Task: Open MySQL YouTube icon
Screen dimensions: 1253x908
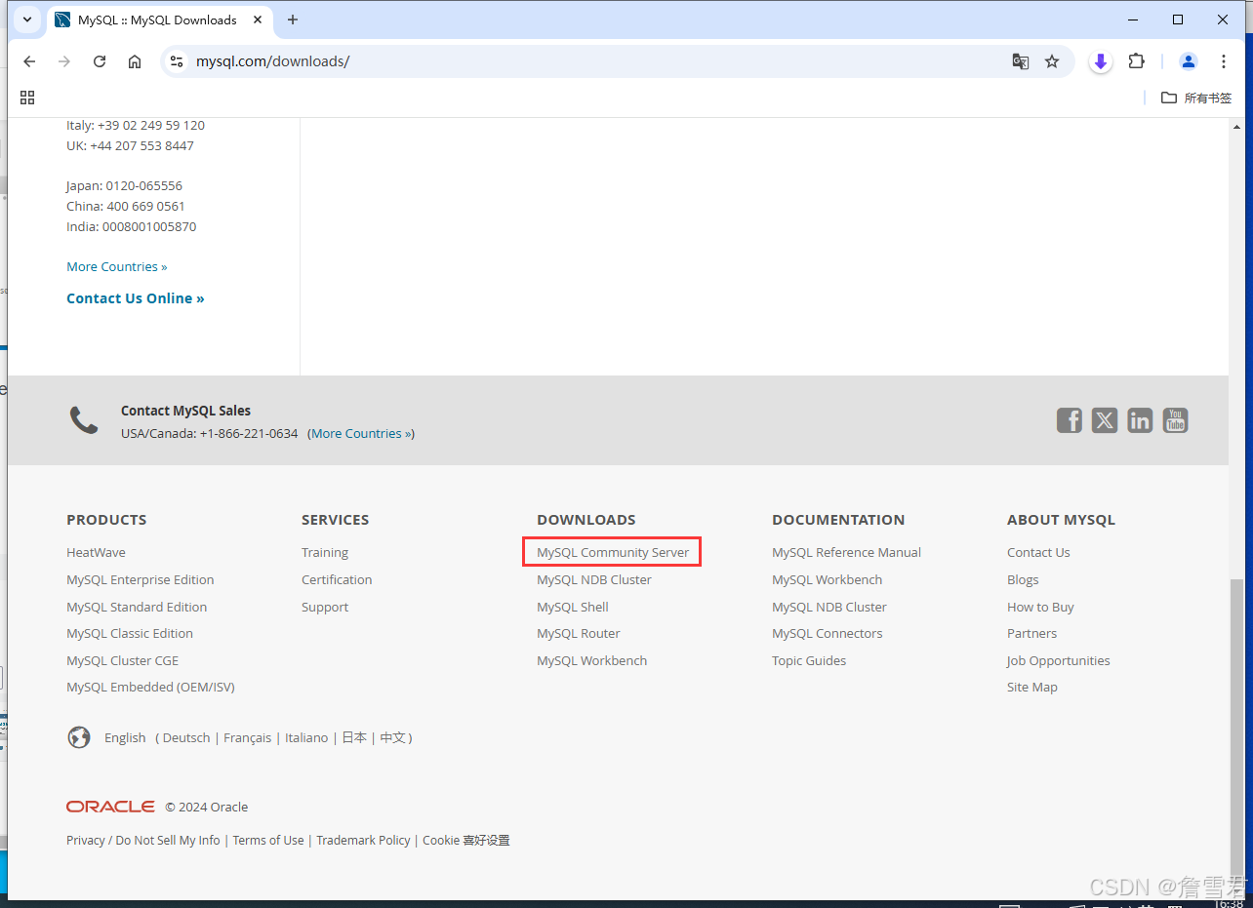Action: click(x=1175, y=420)
